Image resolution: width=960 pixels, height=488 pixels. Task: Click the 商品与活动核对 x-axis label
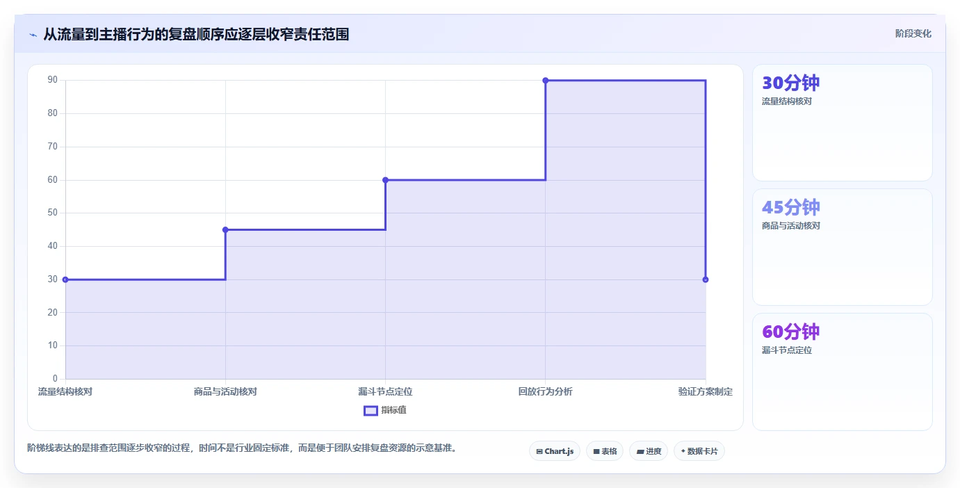[x=225, y=392]
